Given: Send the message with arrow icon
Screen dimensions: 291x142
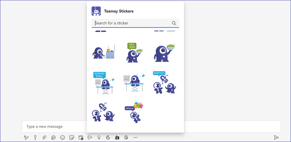Looking at the screenshot, I should 276,137.
